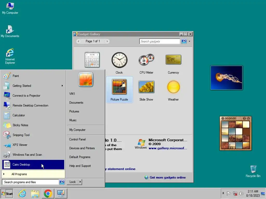Screen dimensions: 266x199
Task: Select the Weather gadget icon
Action: (x=173, y=87)
